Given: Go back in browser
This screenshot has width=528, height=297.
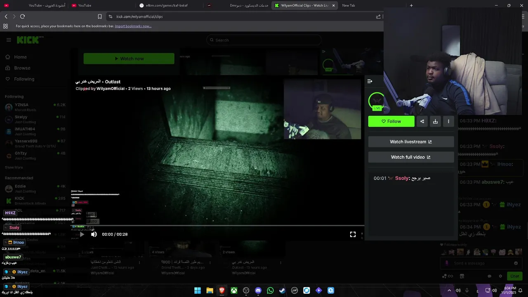Looking at the screenshot, I should [6, 16].
